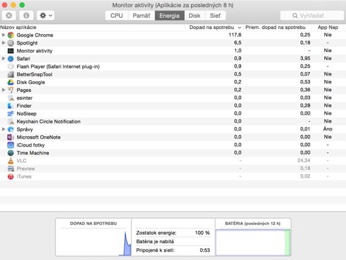Viewport: 346px width, 260px height.
Task: Open the gear actions menu
Action: tap(46, 15)
